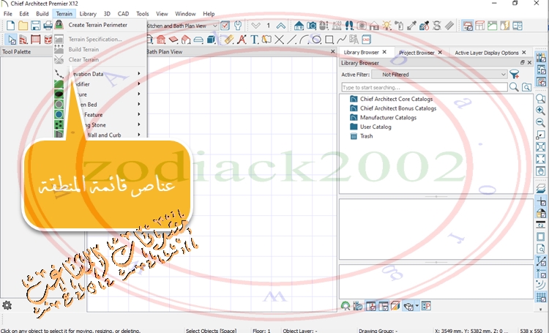Open Plan Defaults checkbox toolbar icon
549x333 pixels.
pyautogui.click(x=225, y=26)
